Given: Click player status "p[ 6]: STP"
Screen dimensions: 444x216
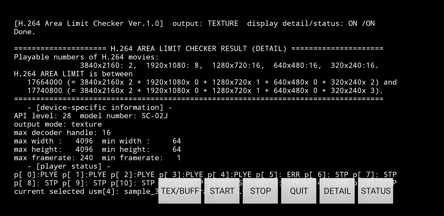Looking at the screenshot, I should coord(326,175).
